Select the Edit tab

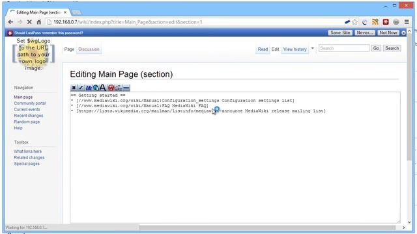point(275,49)
